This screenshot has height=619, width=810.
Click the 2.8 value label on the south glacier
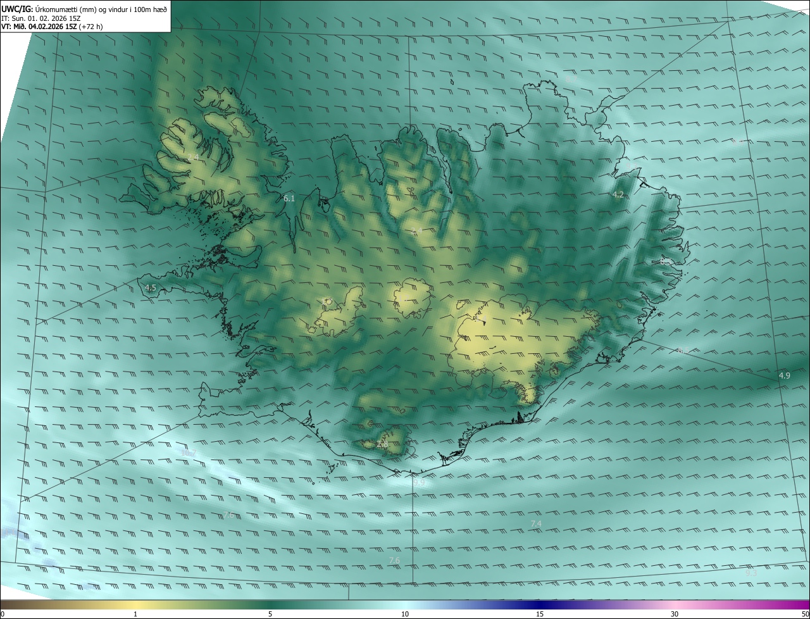pyautogui.click(x=382, y=445)
